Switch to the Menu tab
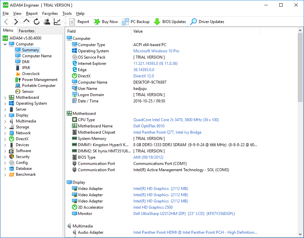 tap(8, 30)
